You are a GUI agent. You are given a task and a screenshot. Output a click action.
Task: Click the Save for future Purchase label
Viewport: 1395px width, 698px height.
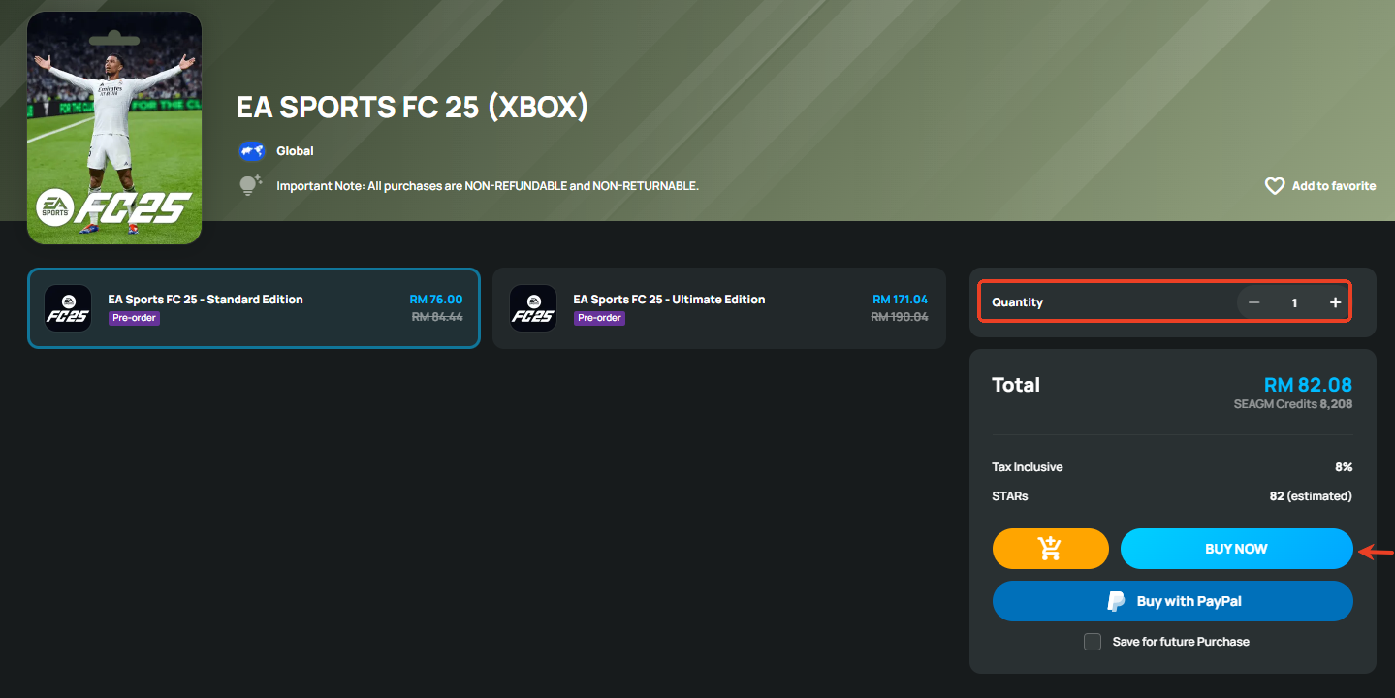(x=1181, y=642)
